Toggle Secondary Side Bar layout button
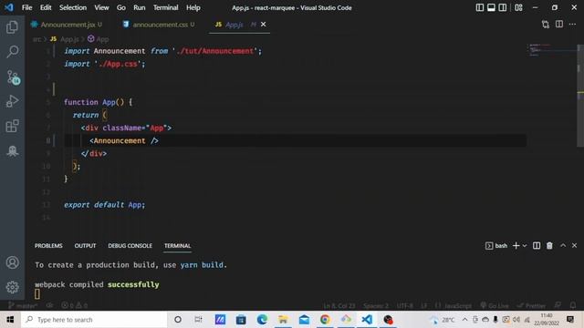The image size is (584, 328). click(503, 7)
